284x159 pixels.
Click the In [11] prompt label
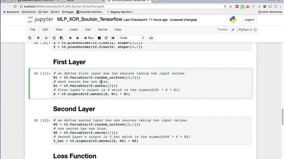coord(42,73)
